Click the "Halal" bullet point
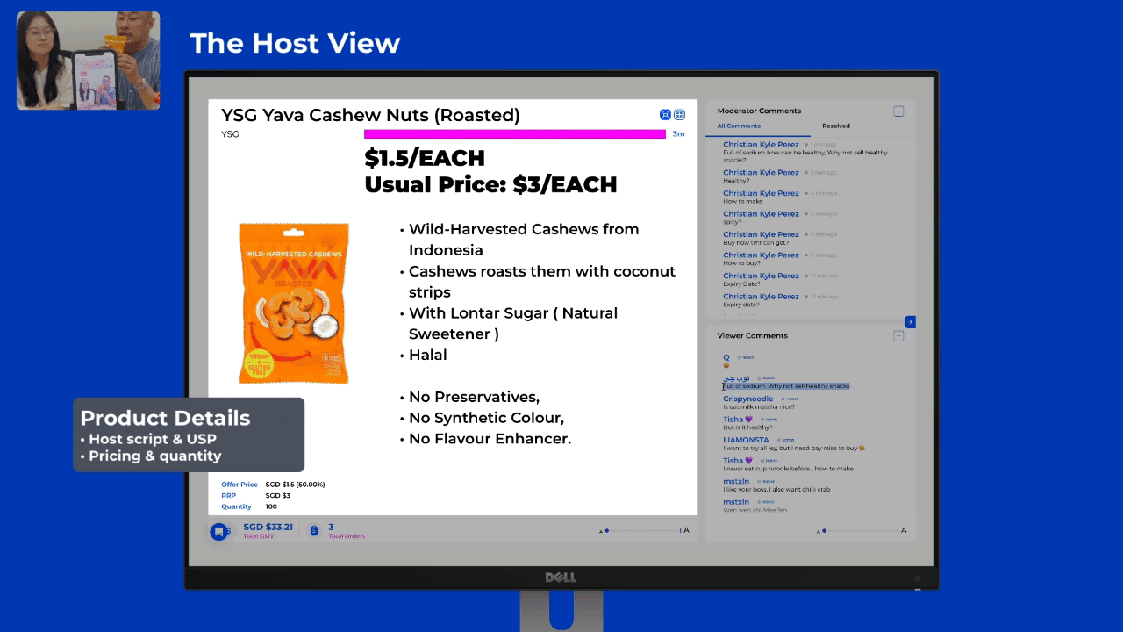 [x=427, y=355]
